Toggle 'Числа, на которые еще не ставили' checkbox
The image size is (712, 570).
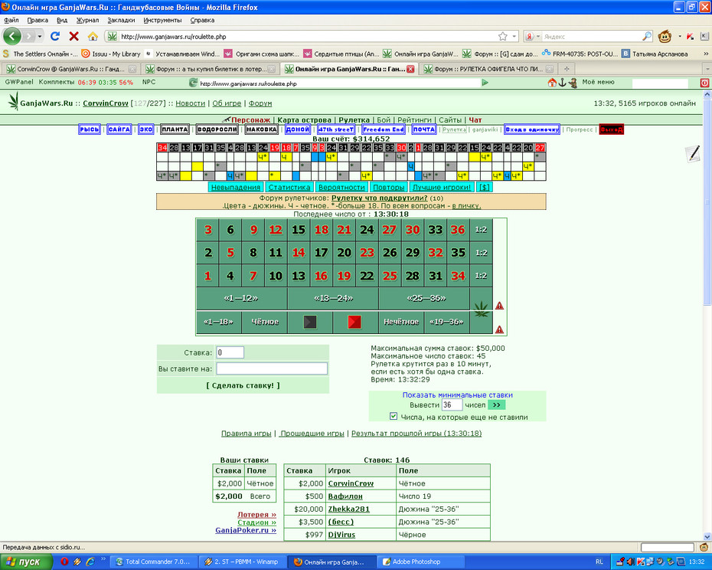click(x=394, y=416)
